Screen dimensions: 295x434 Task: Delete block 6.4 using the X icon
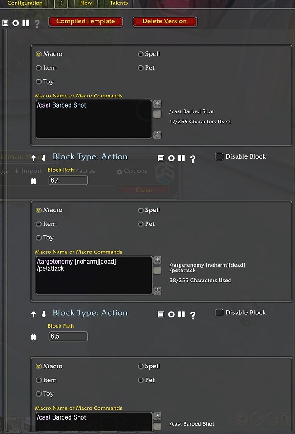[33, 181]
